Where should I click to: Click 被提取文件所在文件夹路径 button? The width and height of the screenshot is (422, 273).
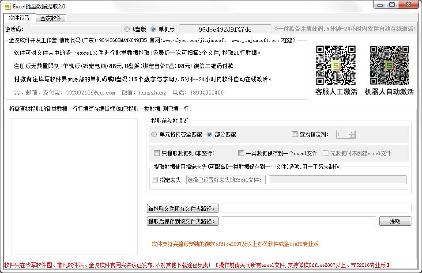pos(184,209)
